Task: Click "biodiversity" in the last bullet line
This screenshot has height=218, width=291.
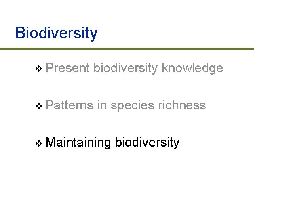Action: click(147, 143)
